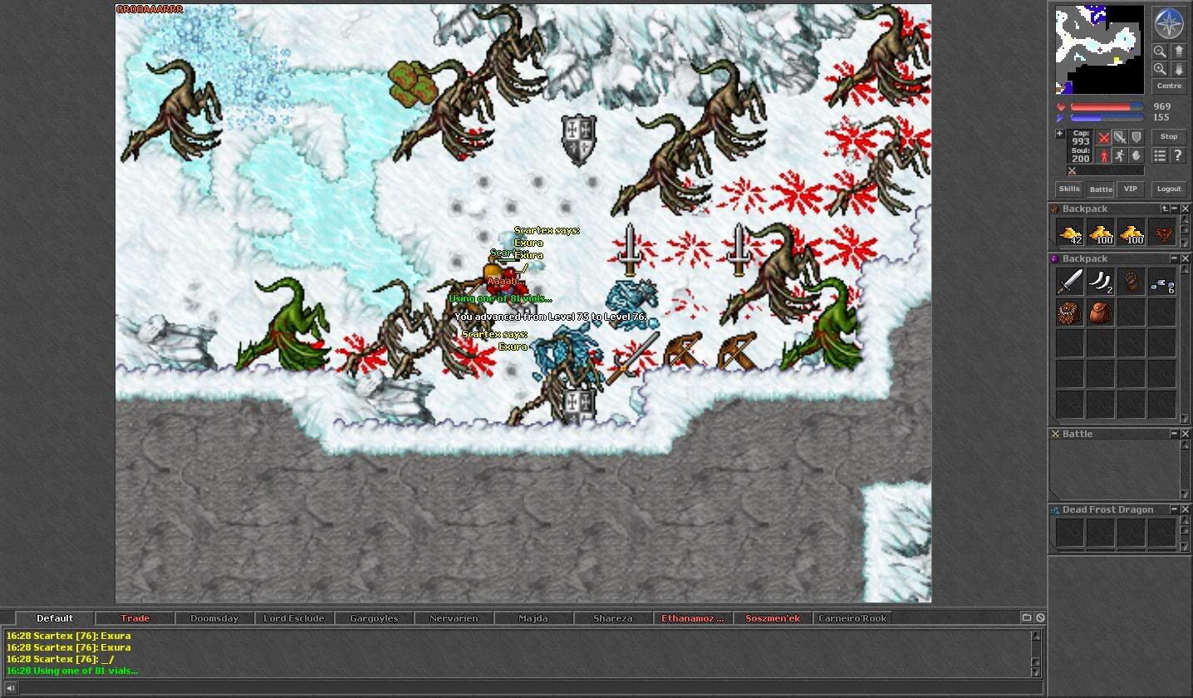Select the 42 gold coins stack
Image resolution: width=1193 pixels, height=698 pixels.
tap(1070, 232)
